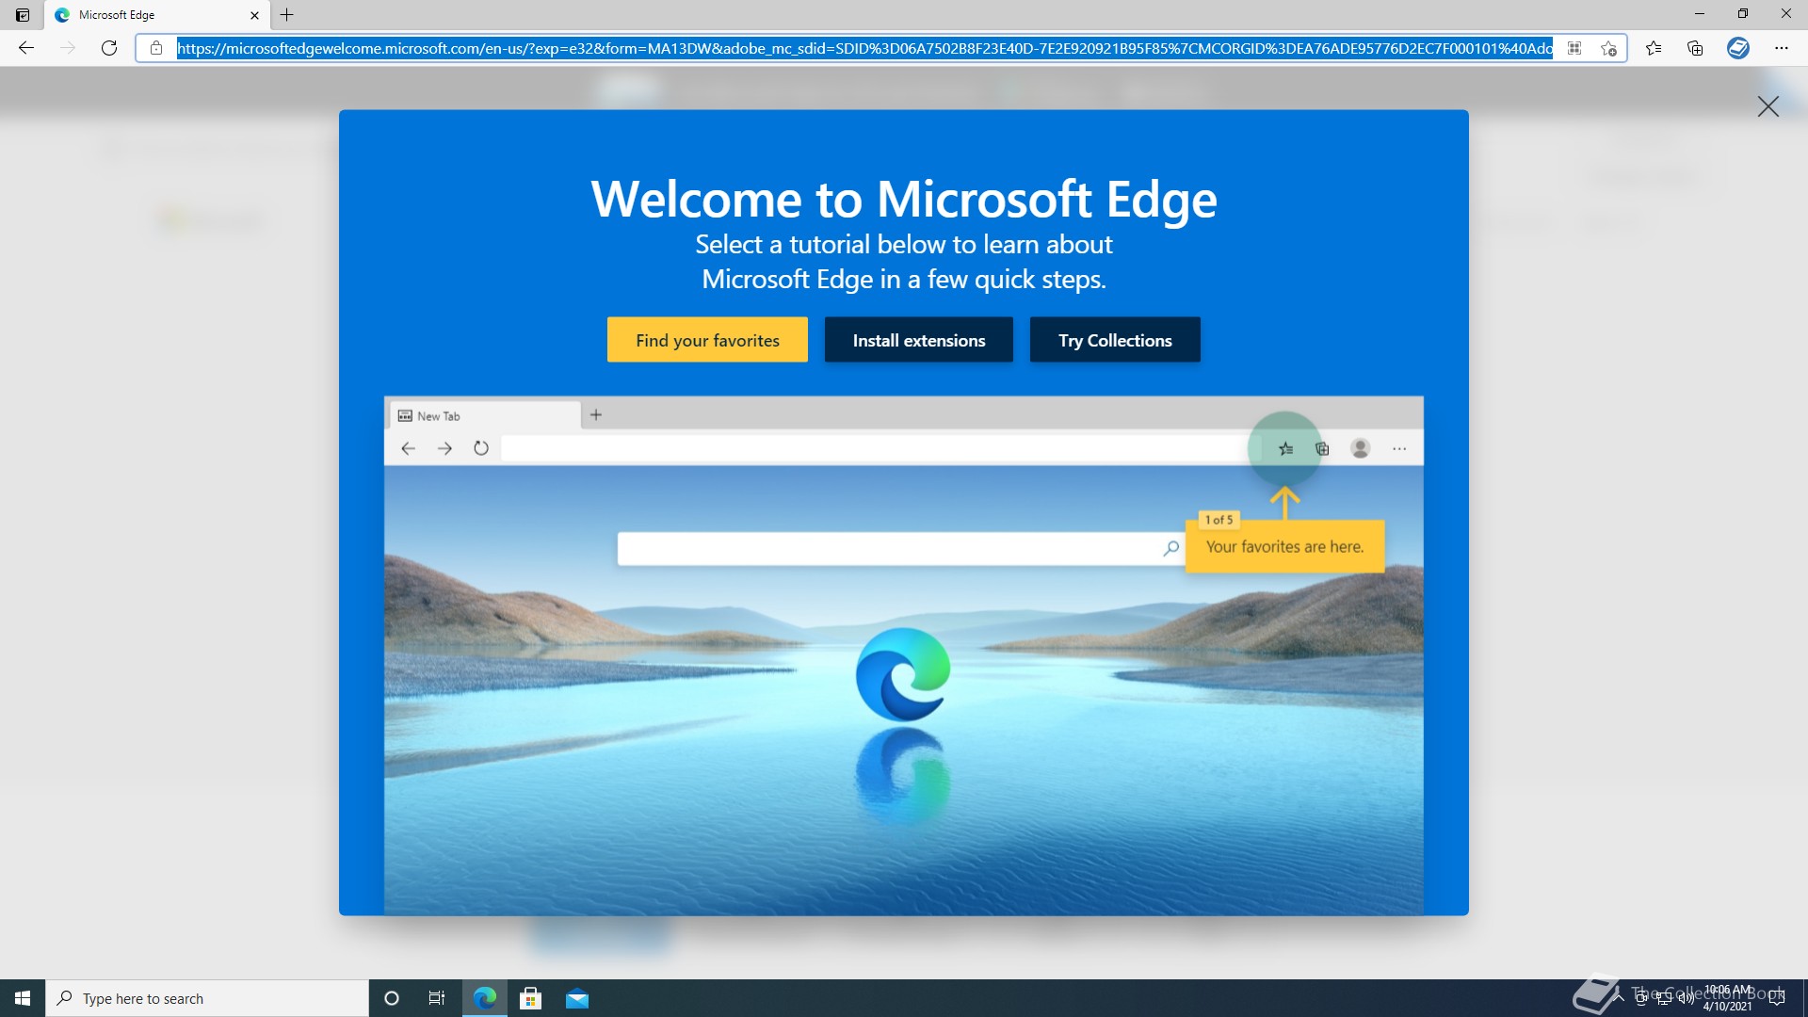Open Microsoft Store from taskbar
Screen dimensions: 1808x1017
531,998
